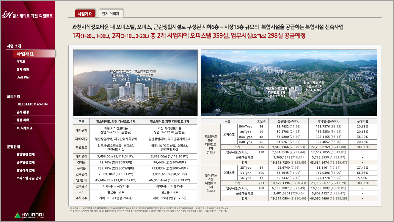Viewport: 394px width, 222px height.
Task: Click the 구성비율 column header
Action: click(x=363, y=121)
